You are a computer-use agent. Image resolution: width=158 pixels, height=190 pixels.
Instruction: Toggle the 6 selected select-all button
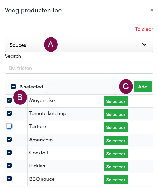(x=27, y=87)
